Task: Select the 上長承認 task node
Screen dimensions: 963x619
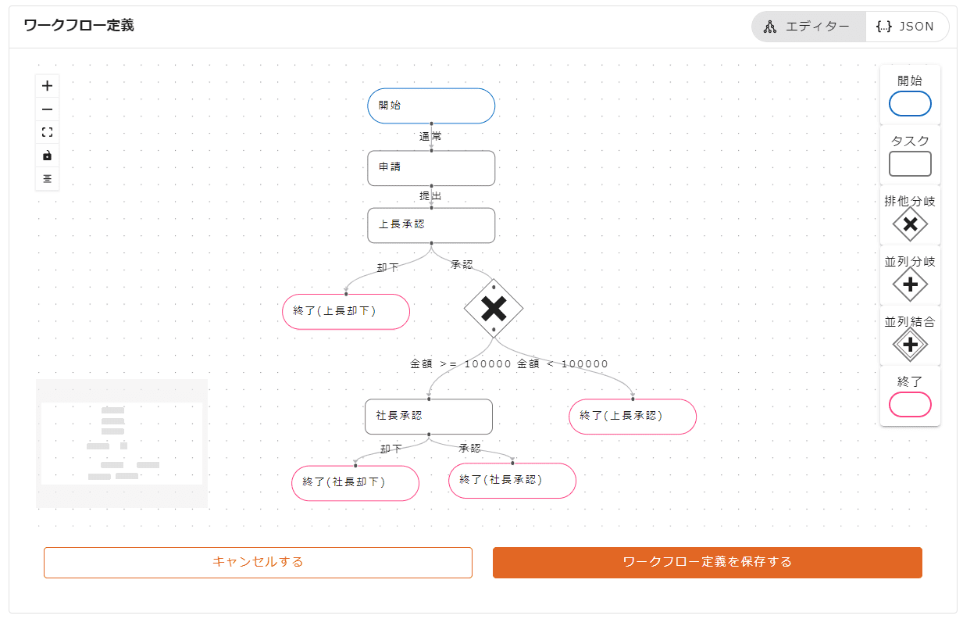Action: tap(431, 225)
